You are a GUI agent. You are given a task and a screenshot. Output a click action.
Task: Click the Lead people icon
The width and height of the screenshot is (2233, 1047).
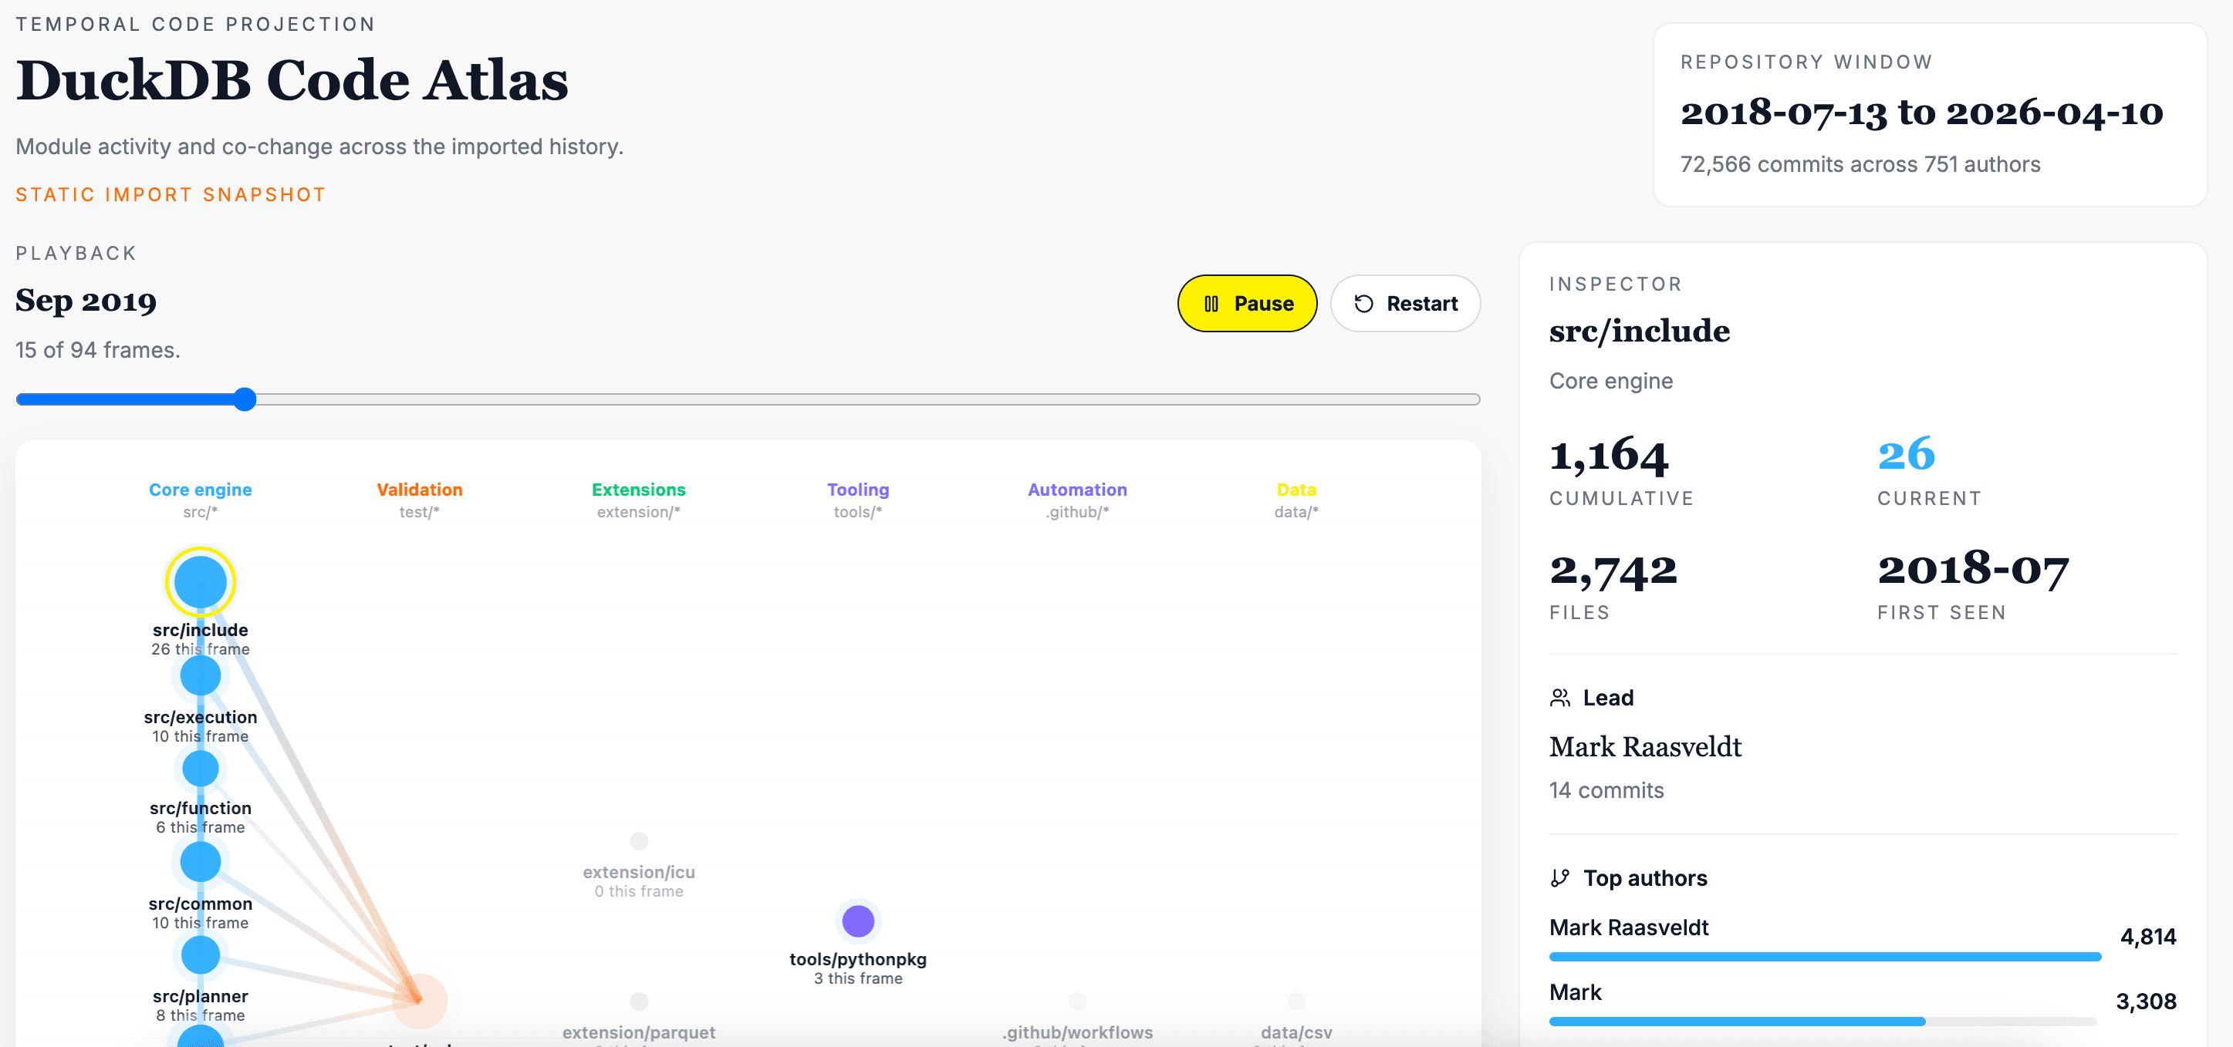[1559, 698]
